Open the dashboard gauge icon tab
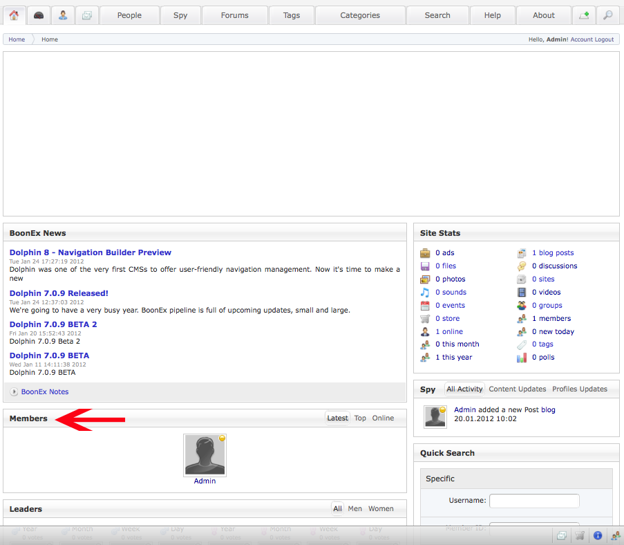The height and width of the screenshot is (545, 624). tap(39, 15)
